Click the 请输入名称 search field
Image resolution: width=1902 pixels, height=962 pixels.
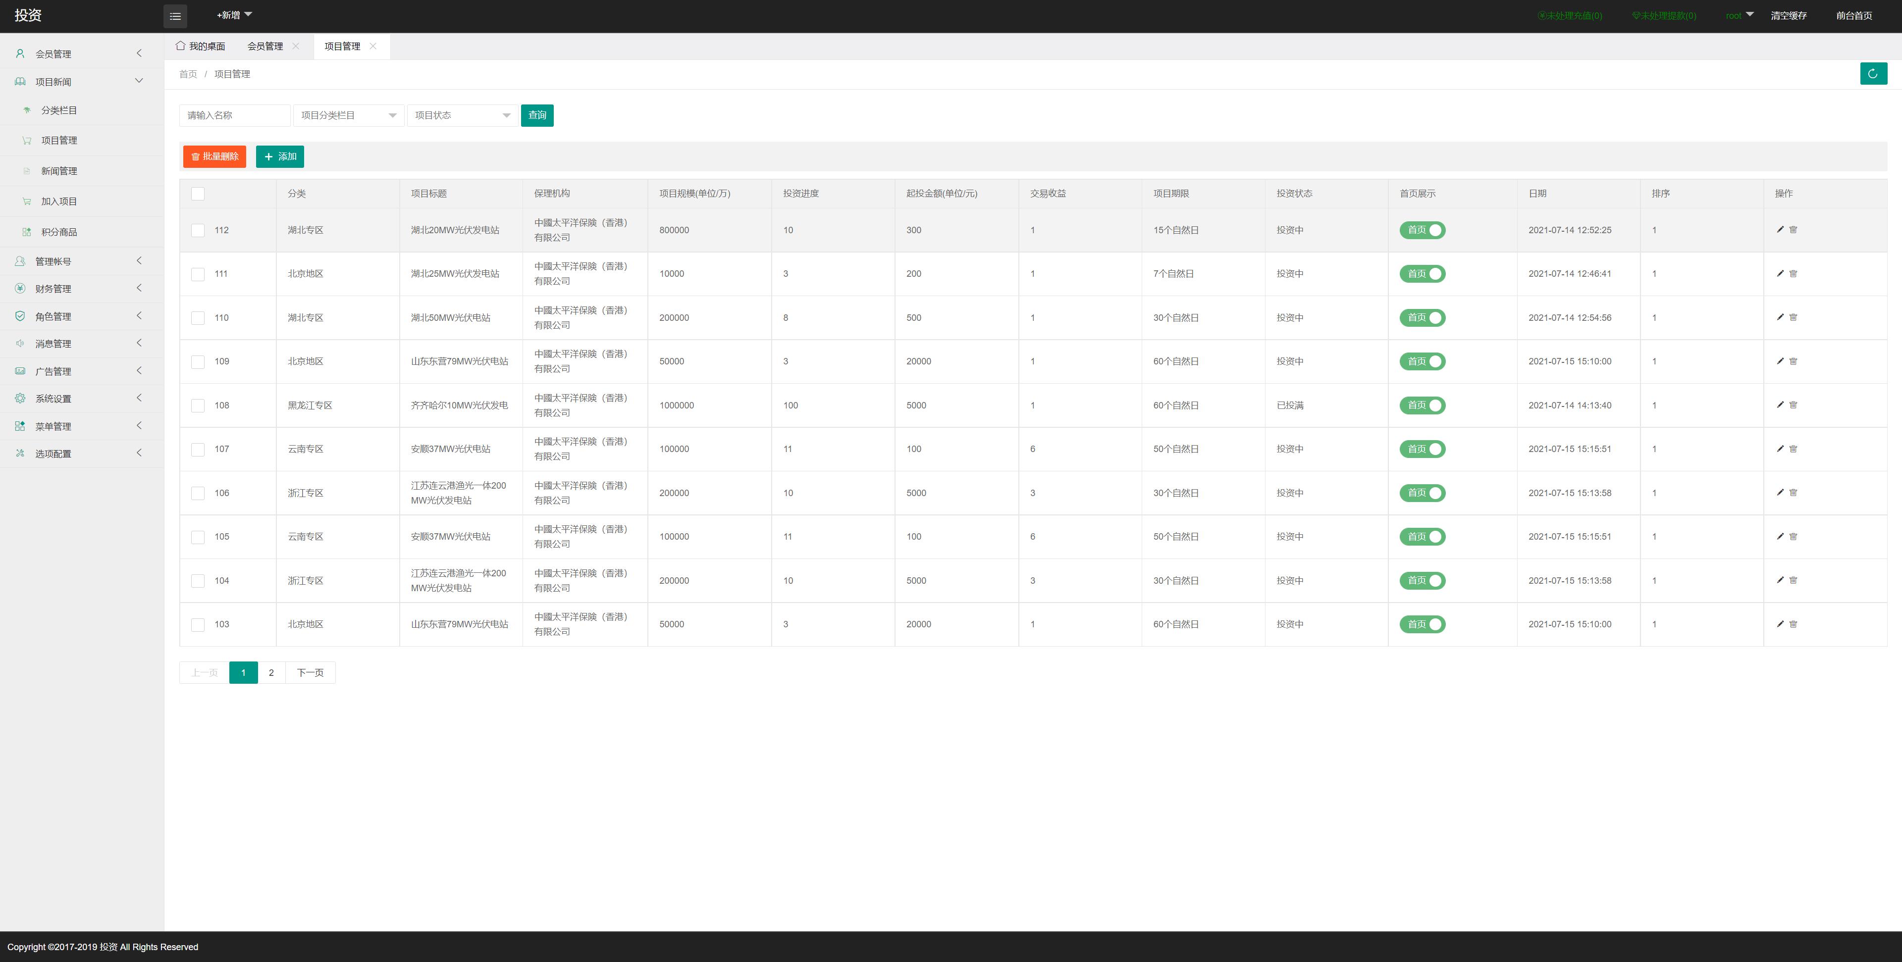click(234, 115)
